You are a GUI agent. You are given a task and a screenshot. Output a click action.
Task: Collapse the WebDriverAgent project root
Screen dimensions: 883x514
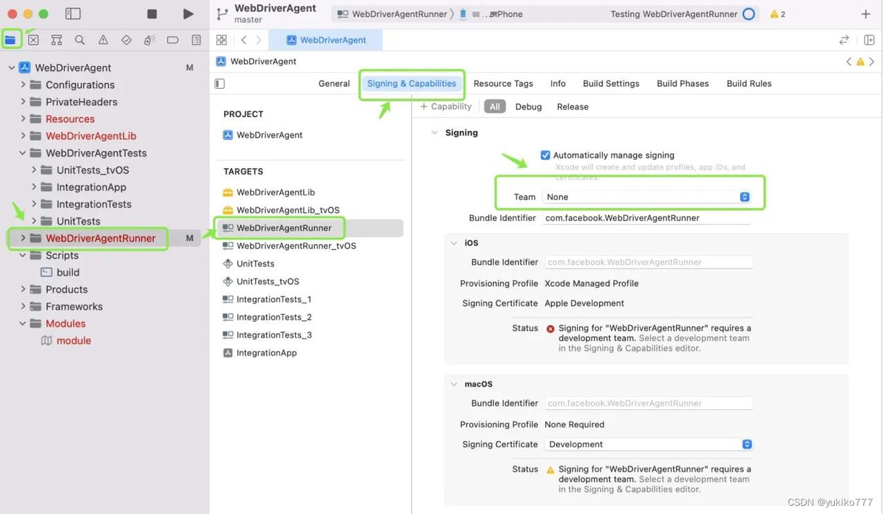(x=11, y=68)
